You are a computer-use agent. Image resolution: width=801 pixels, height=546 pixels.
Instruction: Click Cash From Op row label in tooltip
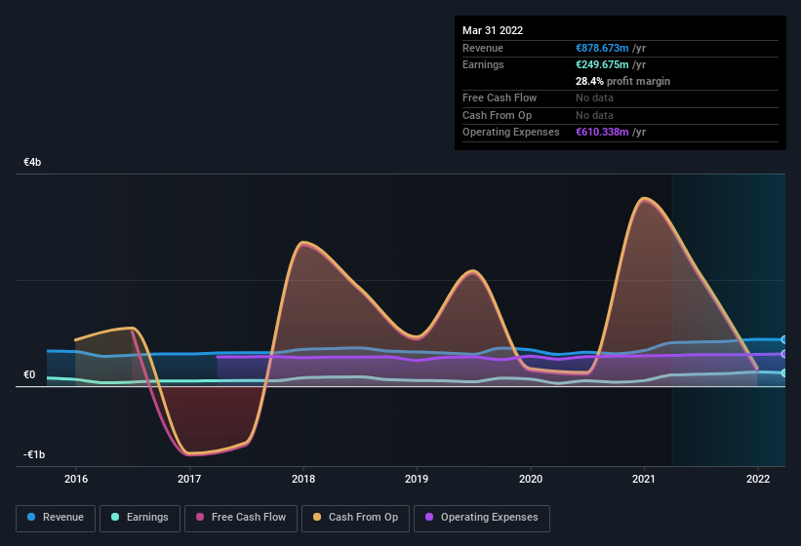(x=497, y=115)
